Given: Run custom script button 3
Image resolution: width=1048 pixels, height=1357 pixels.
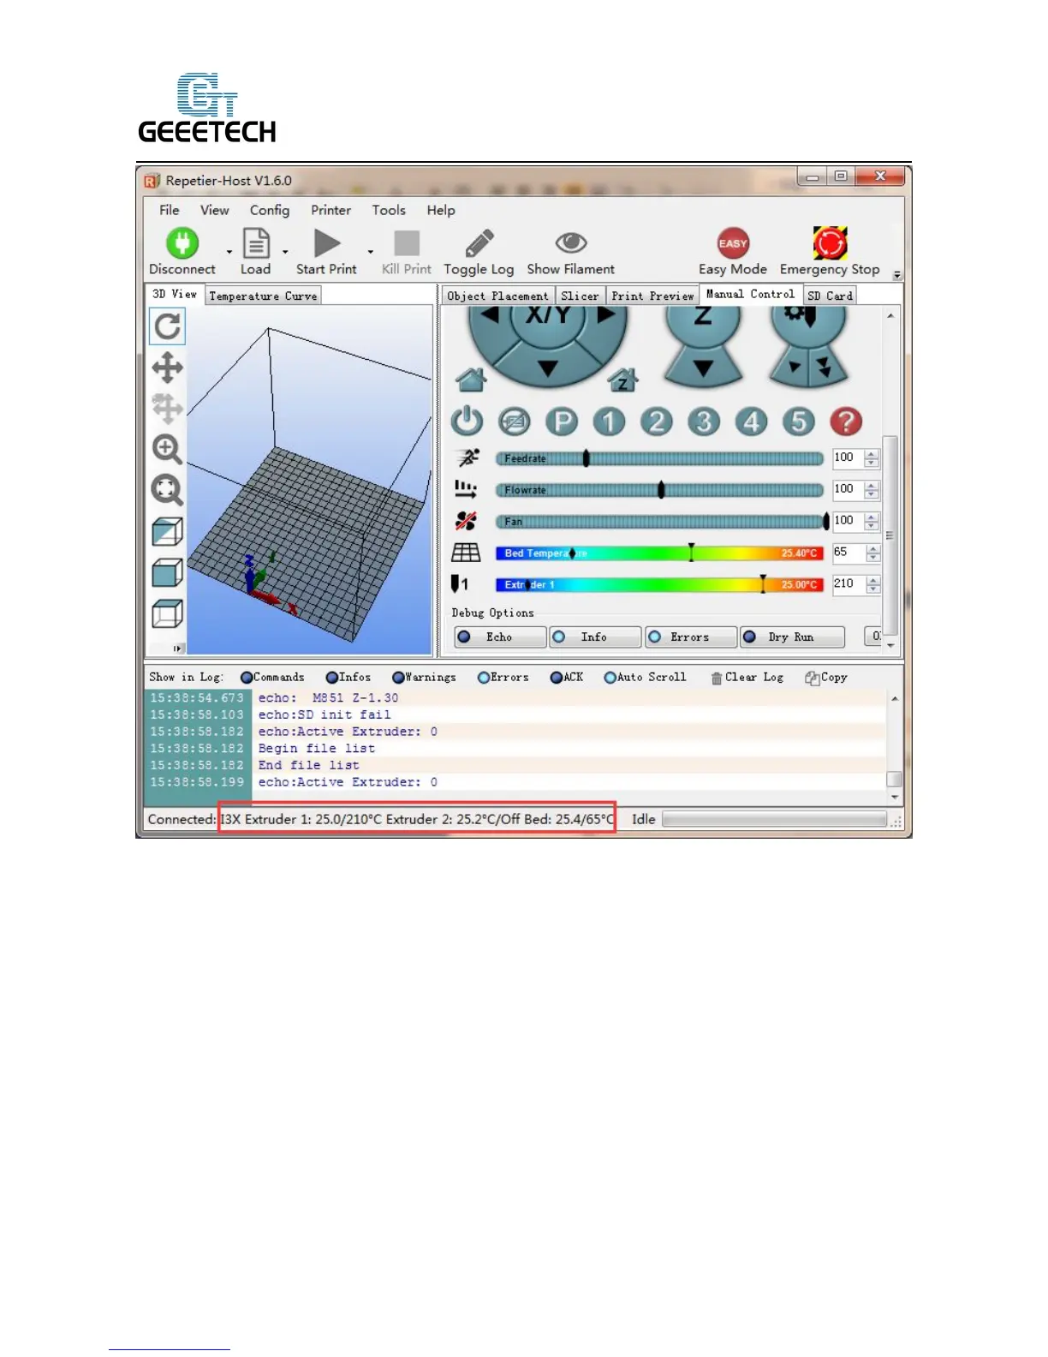Looking at the screenshot, I should point(704,421).
